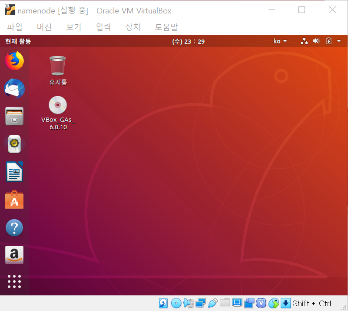
Task: Open the system menu arrow
Action: [339, 41]
